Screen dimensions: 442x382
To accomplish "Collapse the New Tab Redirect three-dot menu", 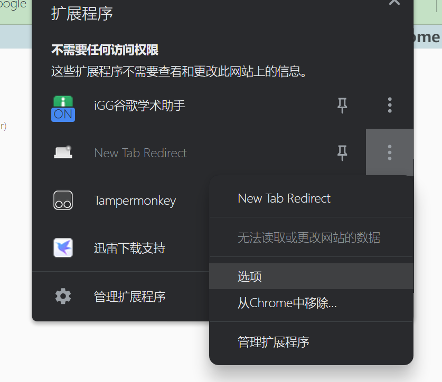I will (390, 152).
